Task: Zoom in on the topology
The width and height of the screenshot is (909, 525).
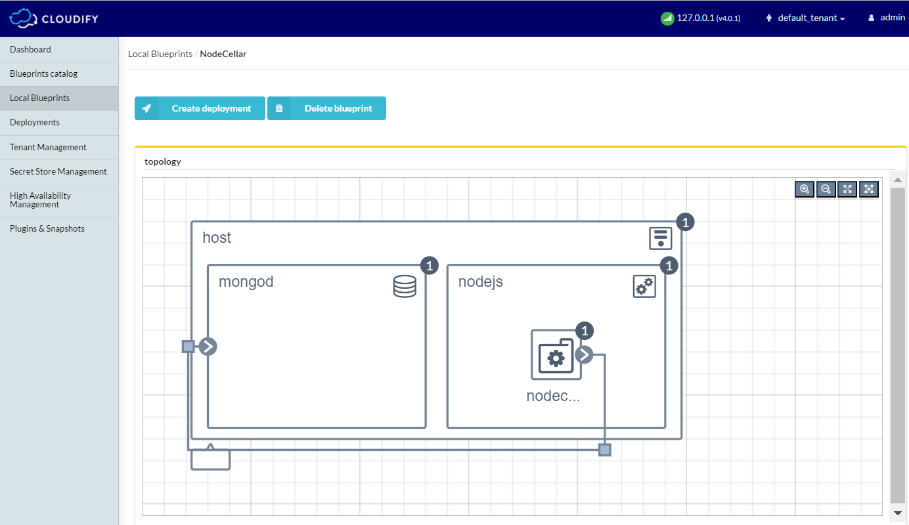Action: (805, 189)
